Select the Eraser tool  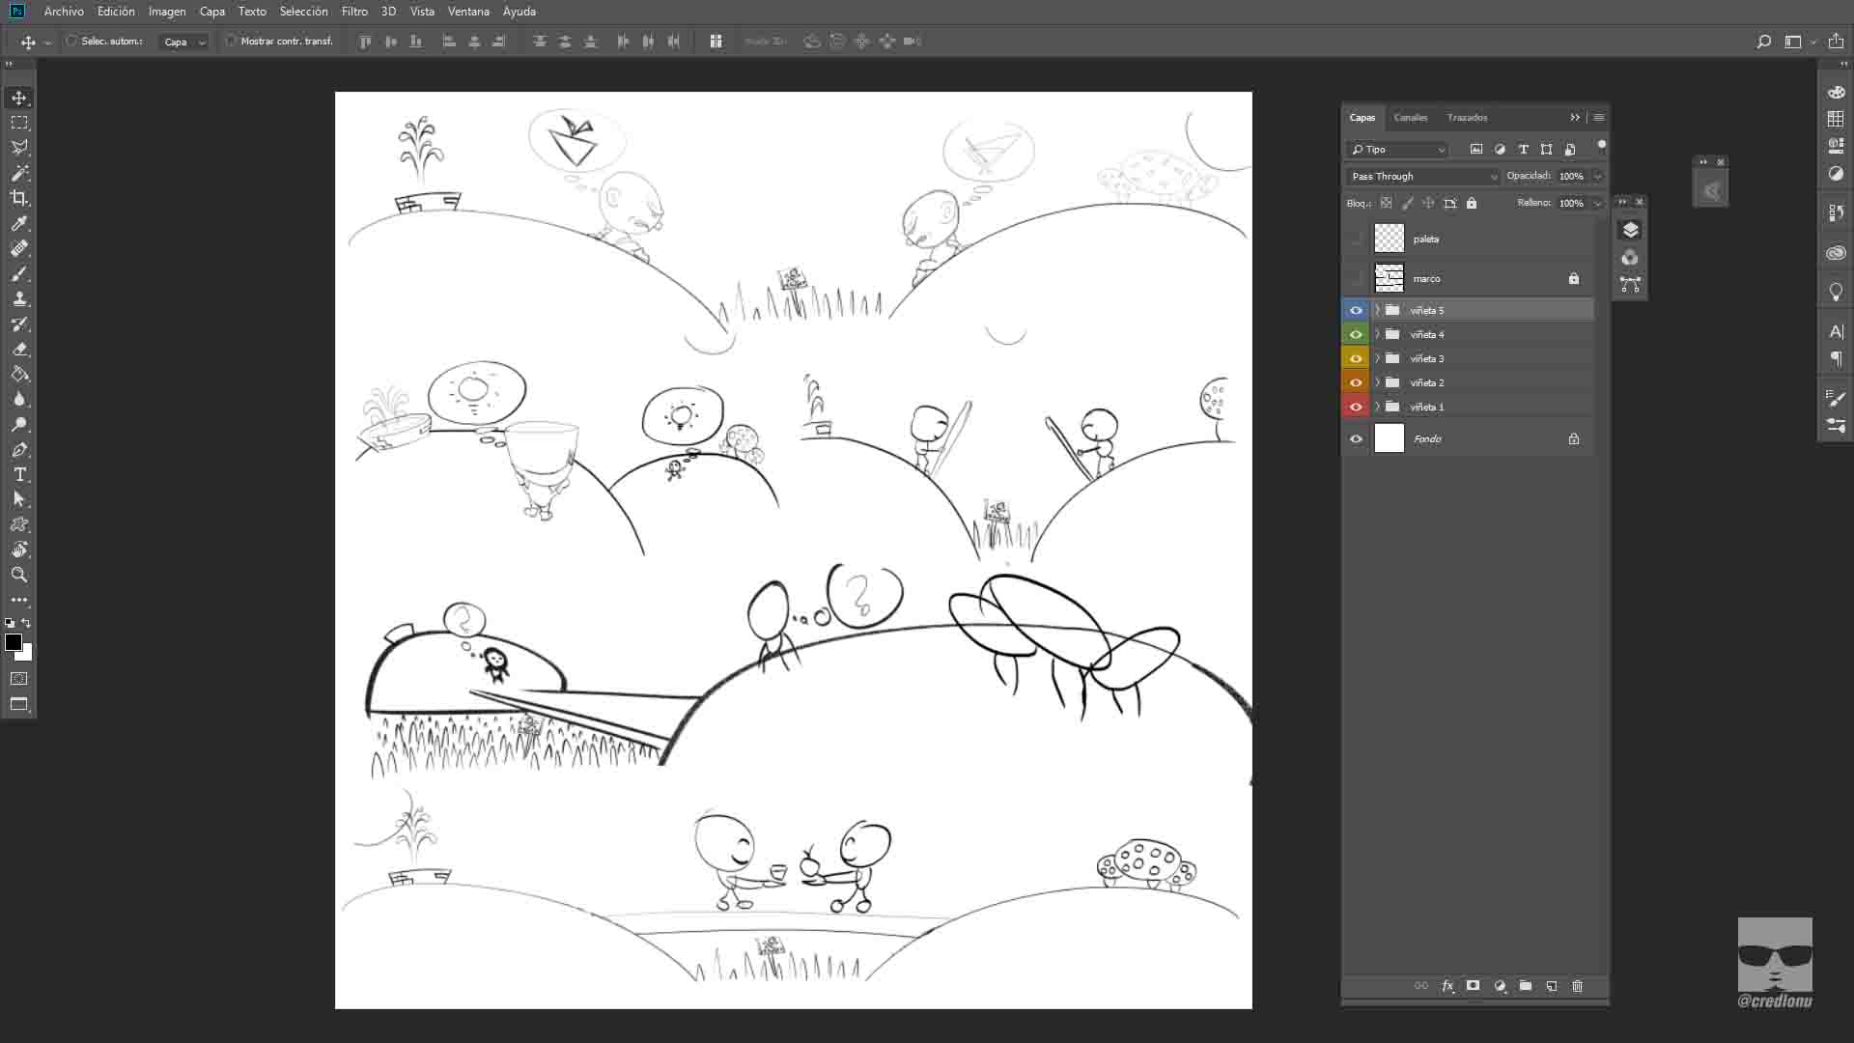19,349
